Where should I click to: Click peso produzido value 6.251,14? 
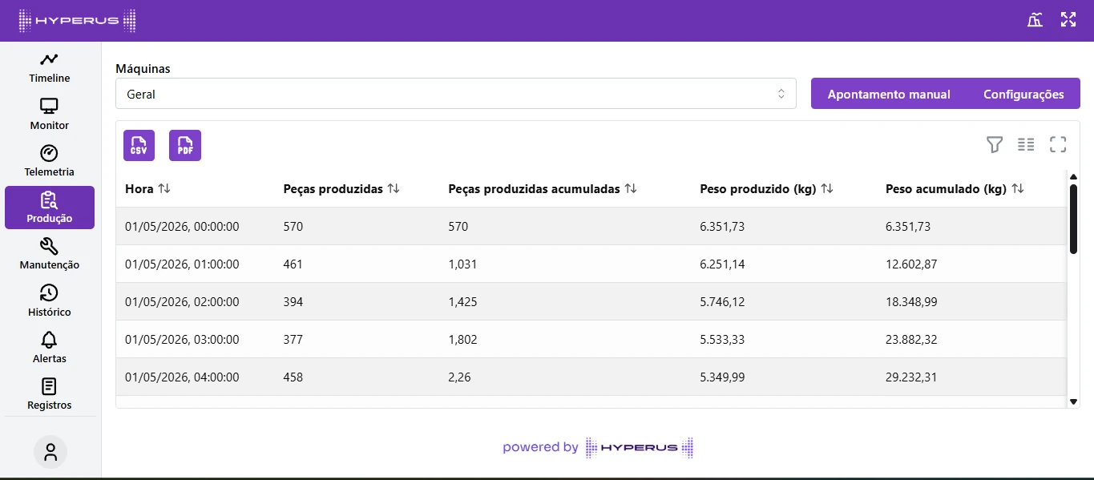tap(722, 264)
